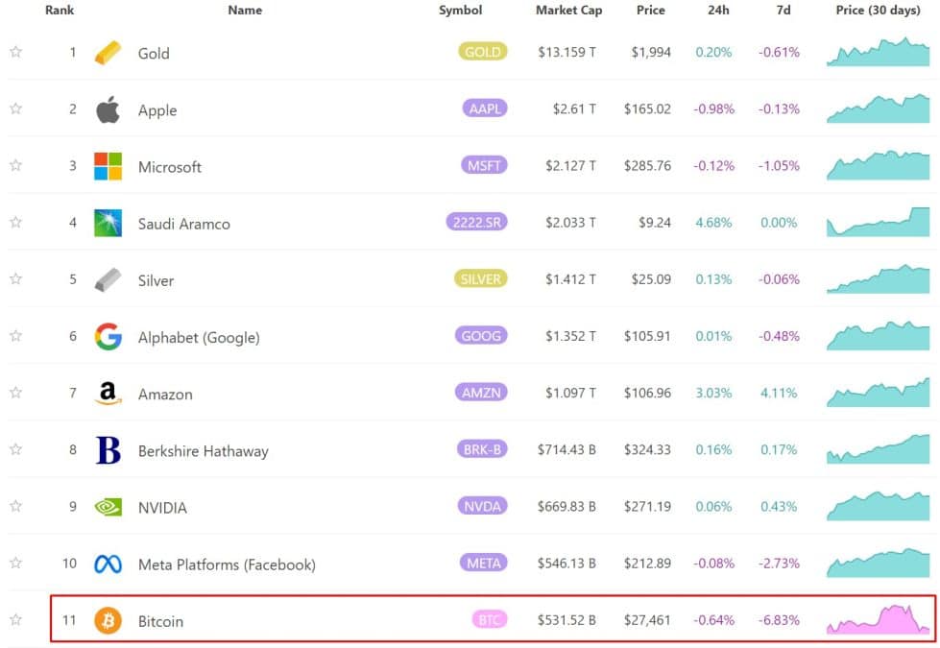940x648 pixels.
Task: Select Bitcoin's price $27,461
Action: coord(647,620)
